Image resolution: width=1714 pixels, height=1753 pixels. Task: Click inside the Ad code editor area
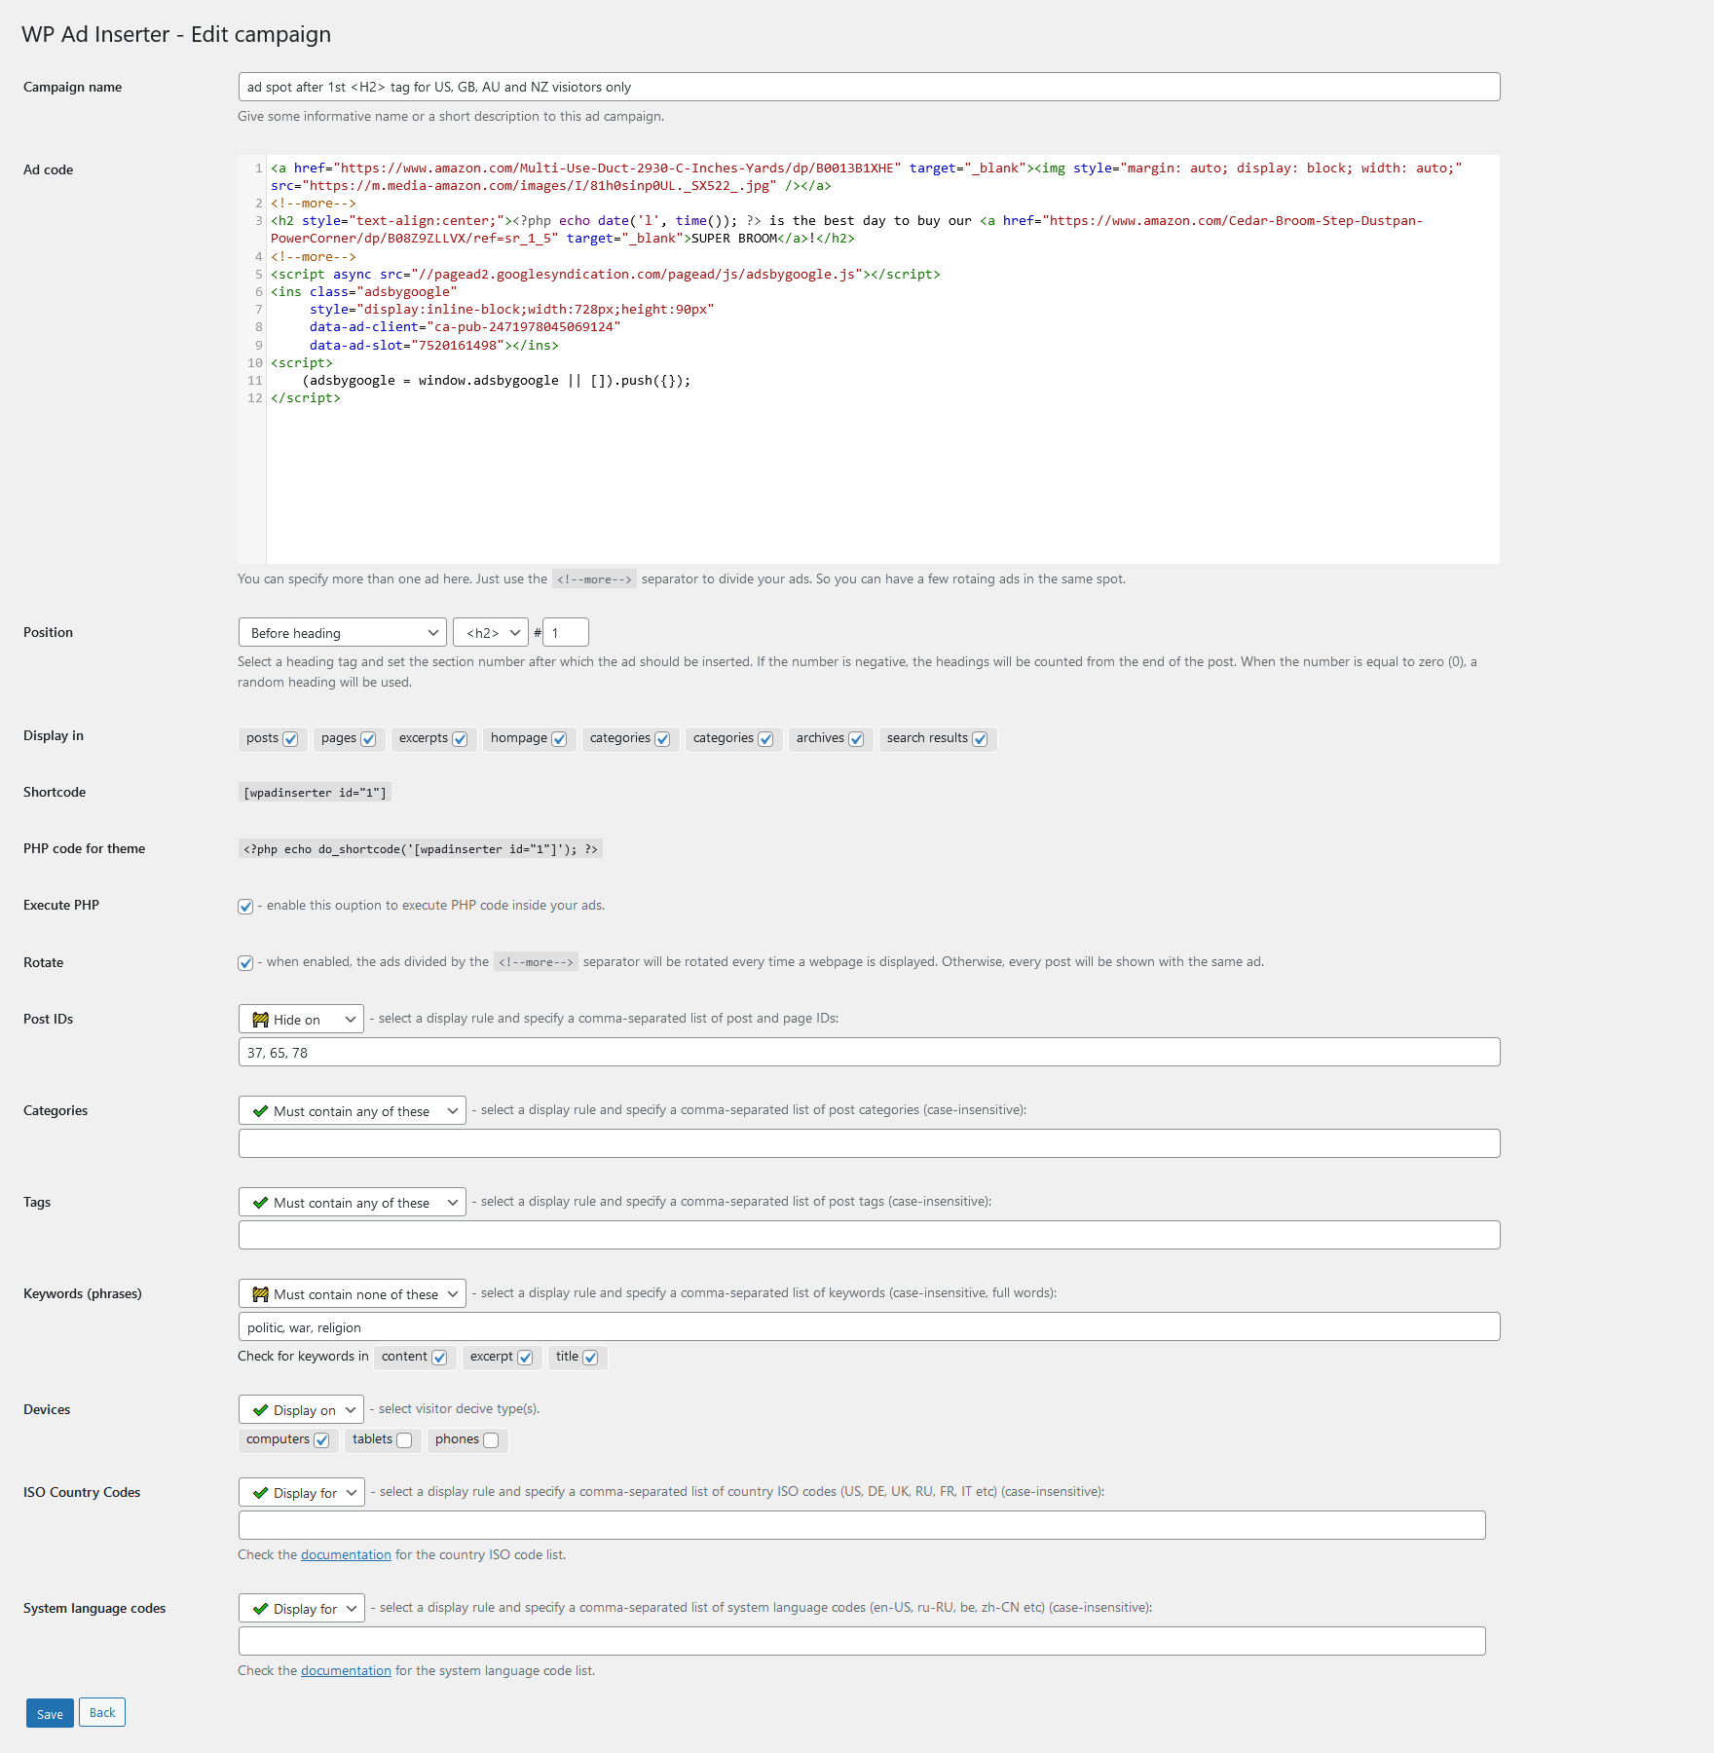pyautogui.click(x=869, y=359)
